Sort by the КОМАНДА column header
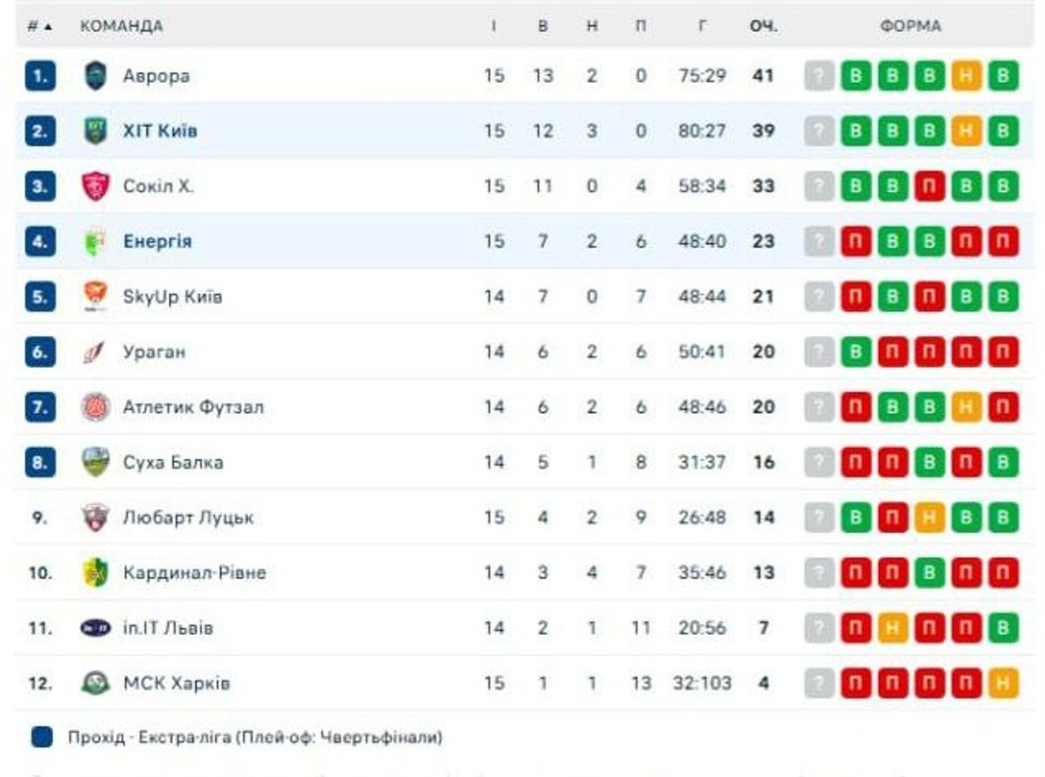This screenshot has height=777, width=1045. (121, 26)
